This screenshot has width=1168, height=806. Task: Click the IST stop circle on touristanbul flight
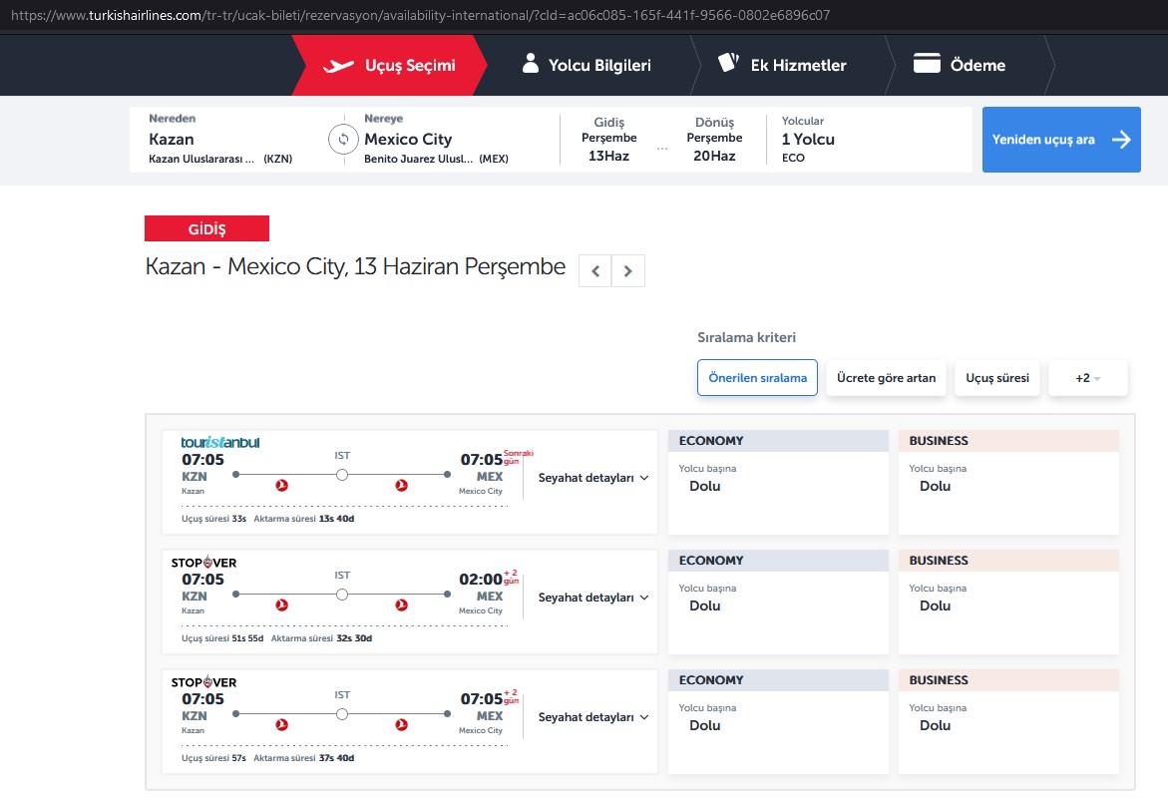[x=342, y=475]
